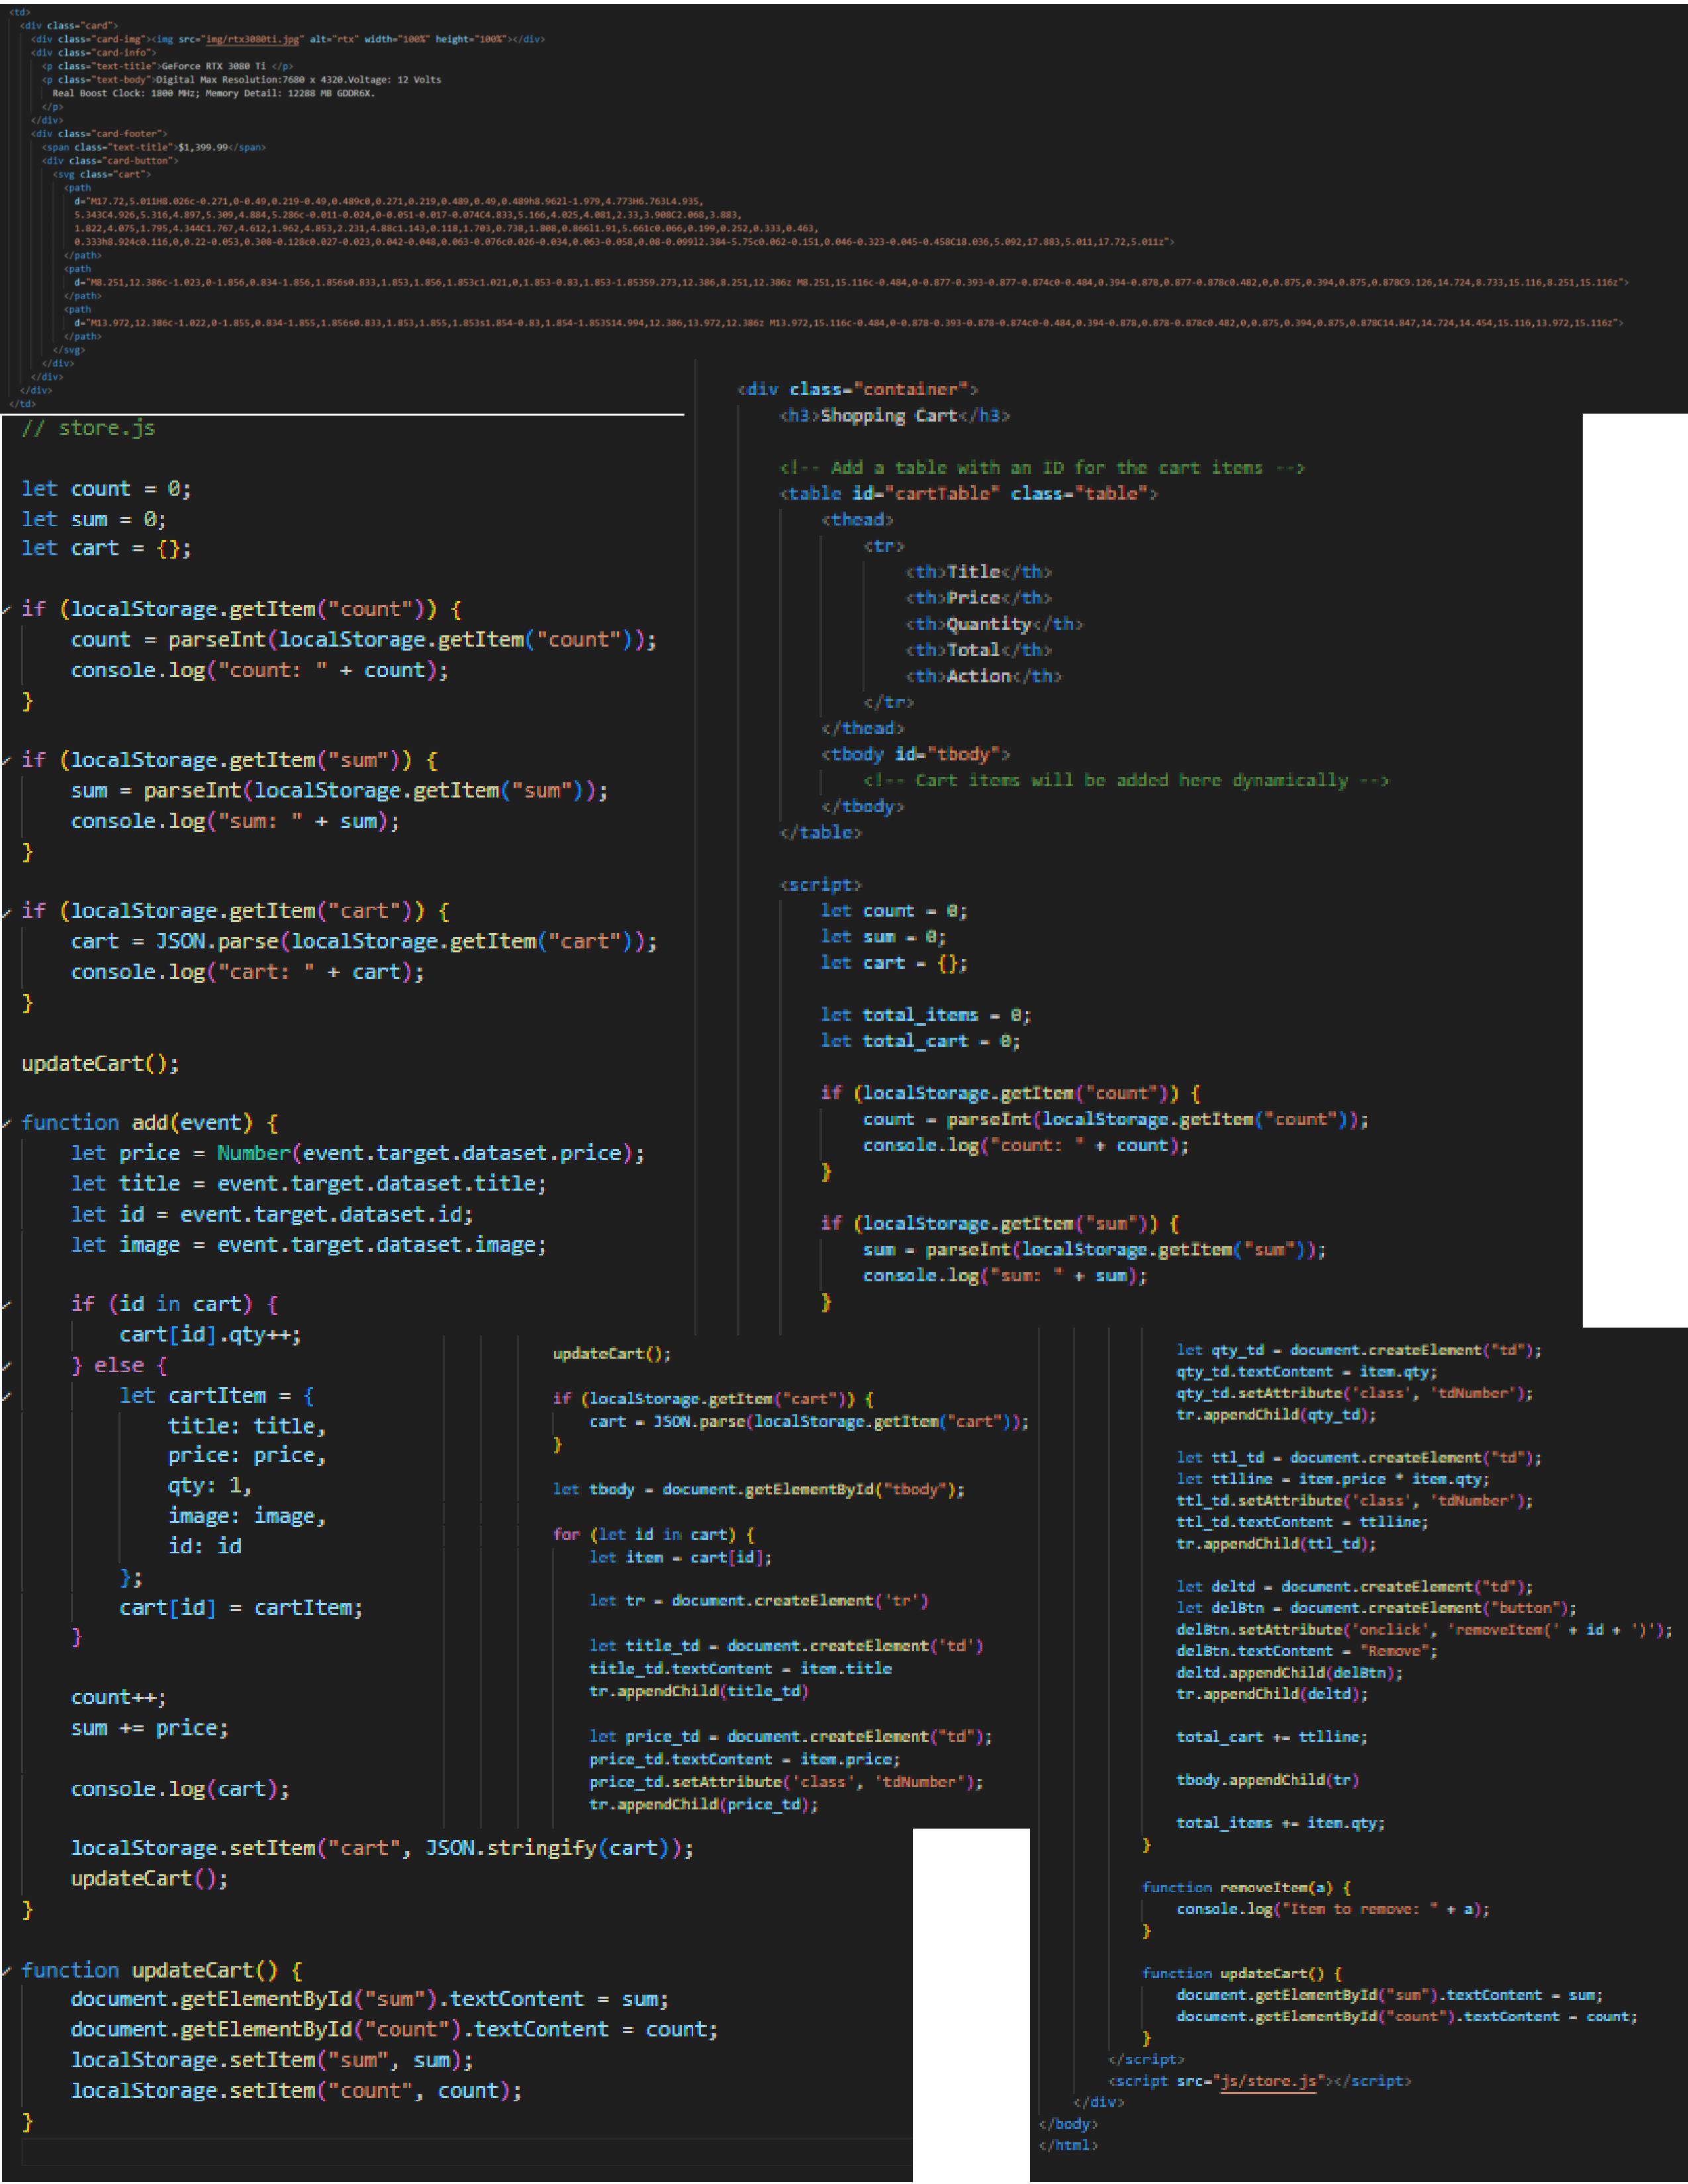Fold the 'if (id in cart)' block
The width and height of the screenshot is (1688, 2184).
click(x=6, y=1305)
